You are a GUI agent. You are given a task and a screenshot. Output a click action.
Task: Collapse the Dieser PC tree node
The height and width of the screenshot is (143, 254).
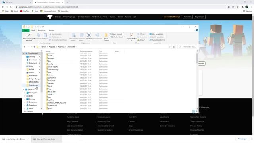pos(24,89)
